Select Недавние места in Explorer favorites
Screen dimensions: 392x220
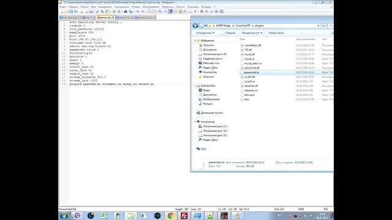(x=210, y=59)
